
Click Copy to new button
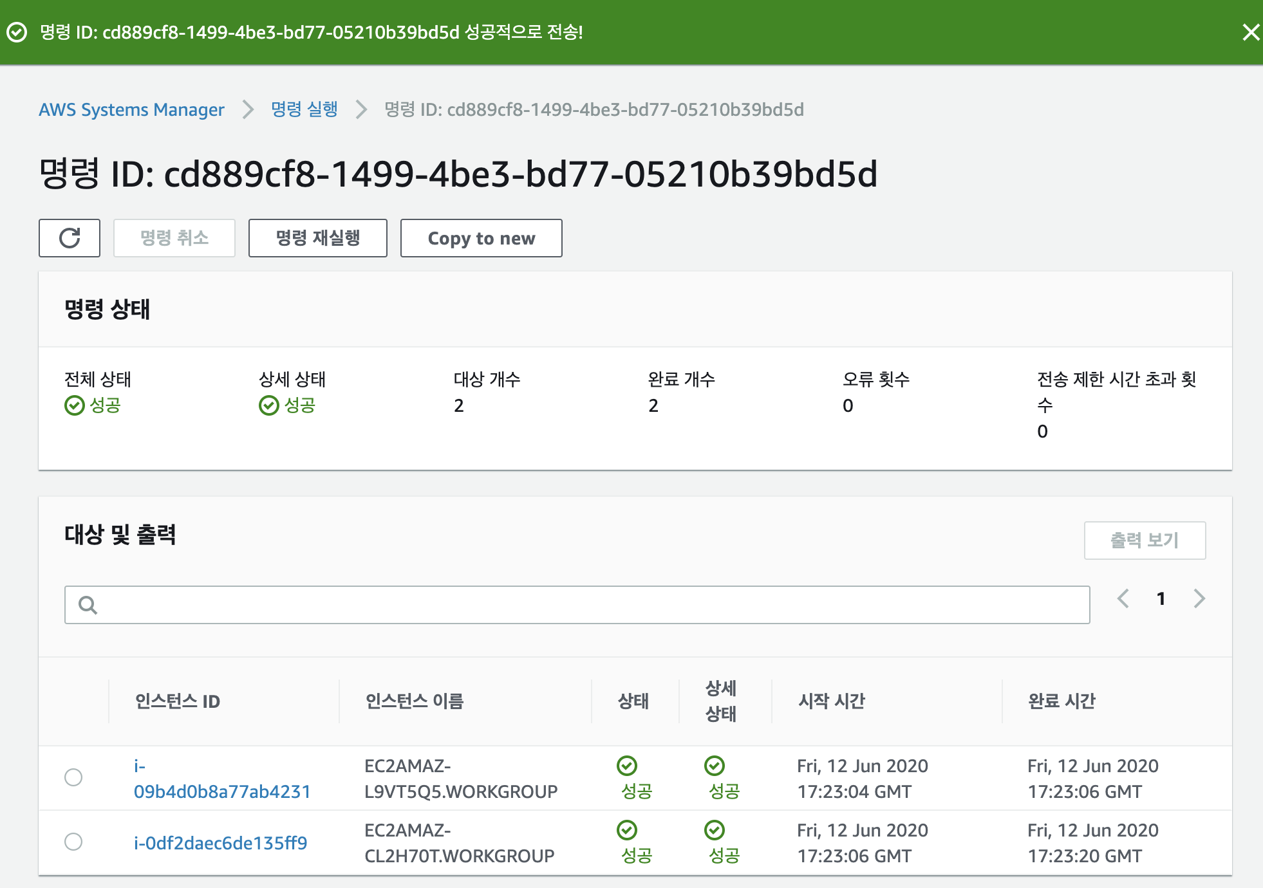pyautogui.click(x=481, y=238)
